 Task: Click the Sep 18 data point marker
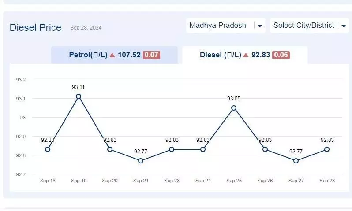point(48,149)
